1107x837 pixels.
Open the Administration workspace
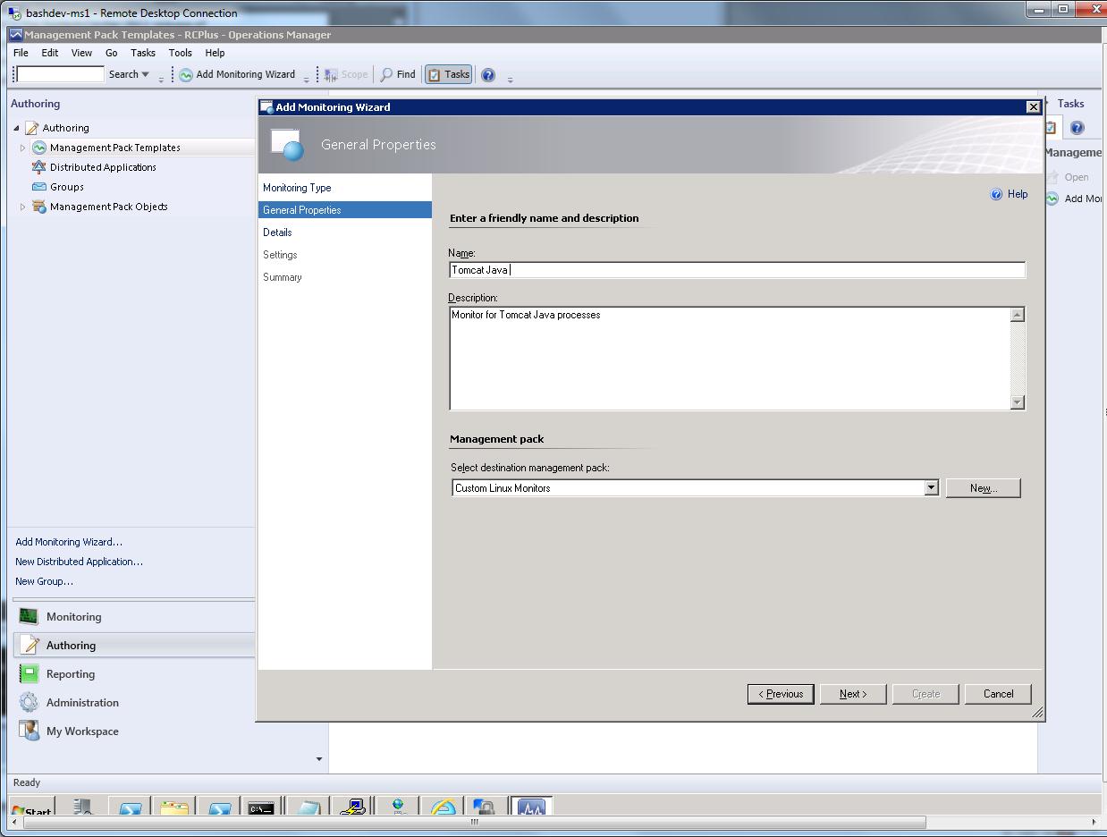click(x=81, y=703)
